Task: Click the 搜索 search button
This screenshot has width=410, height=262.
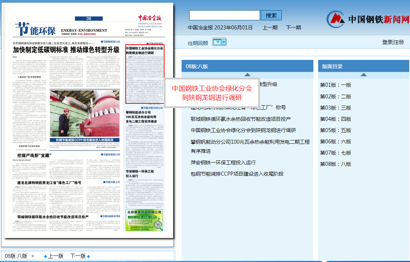Action: (x=271, y=15)
